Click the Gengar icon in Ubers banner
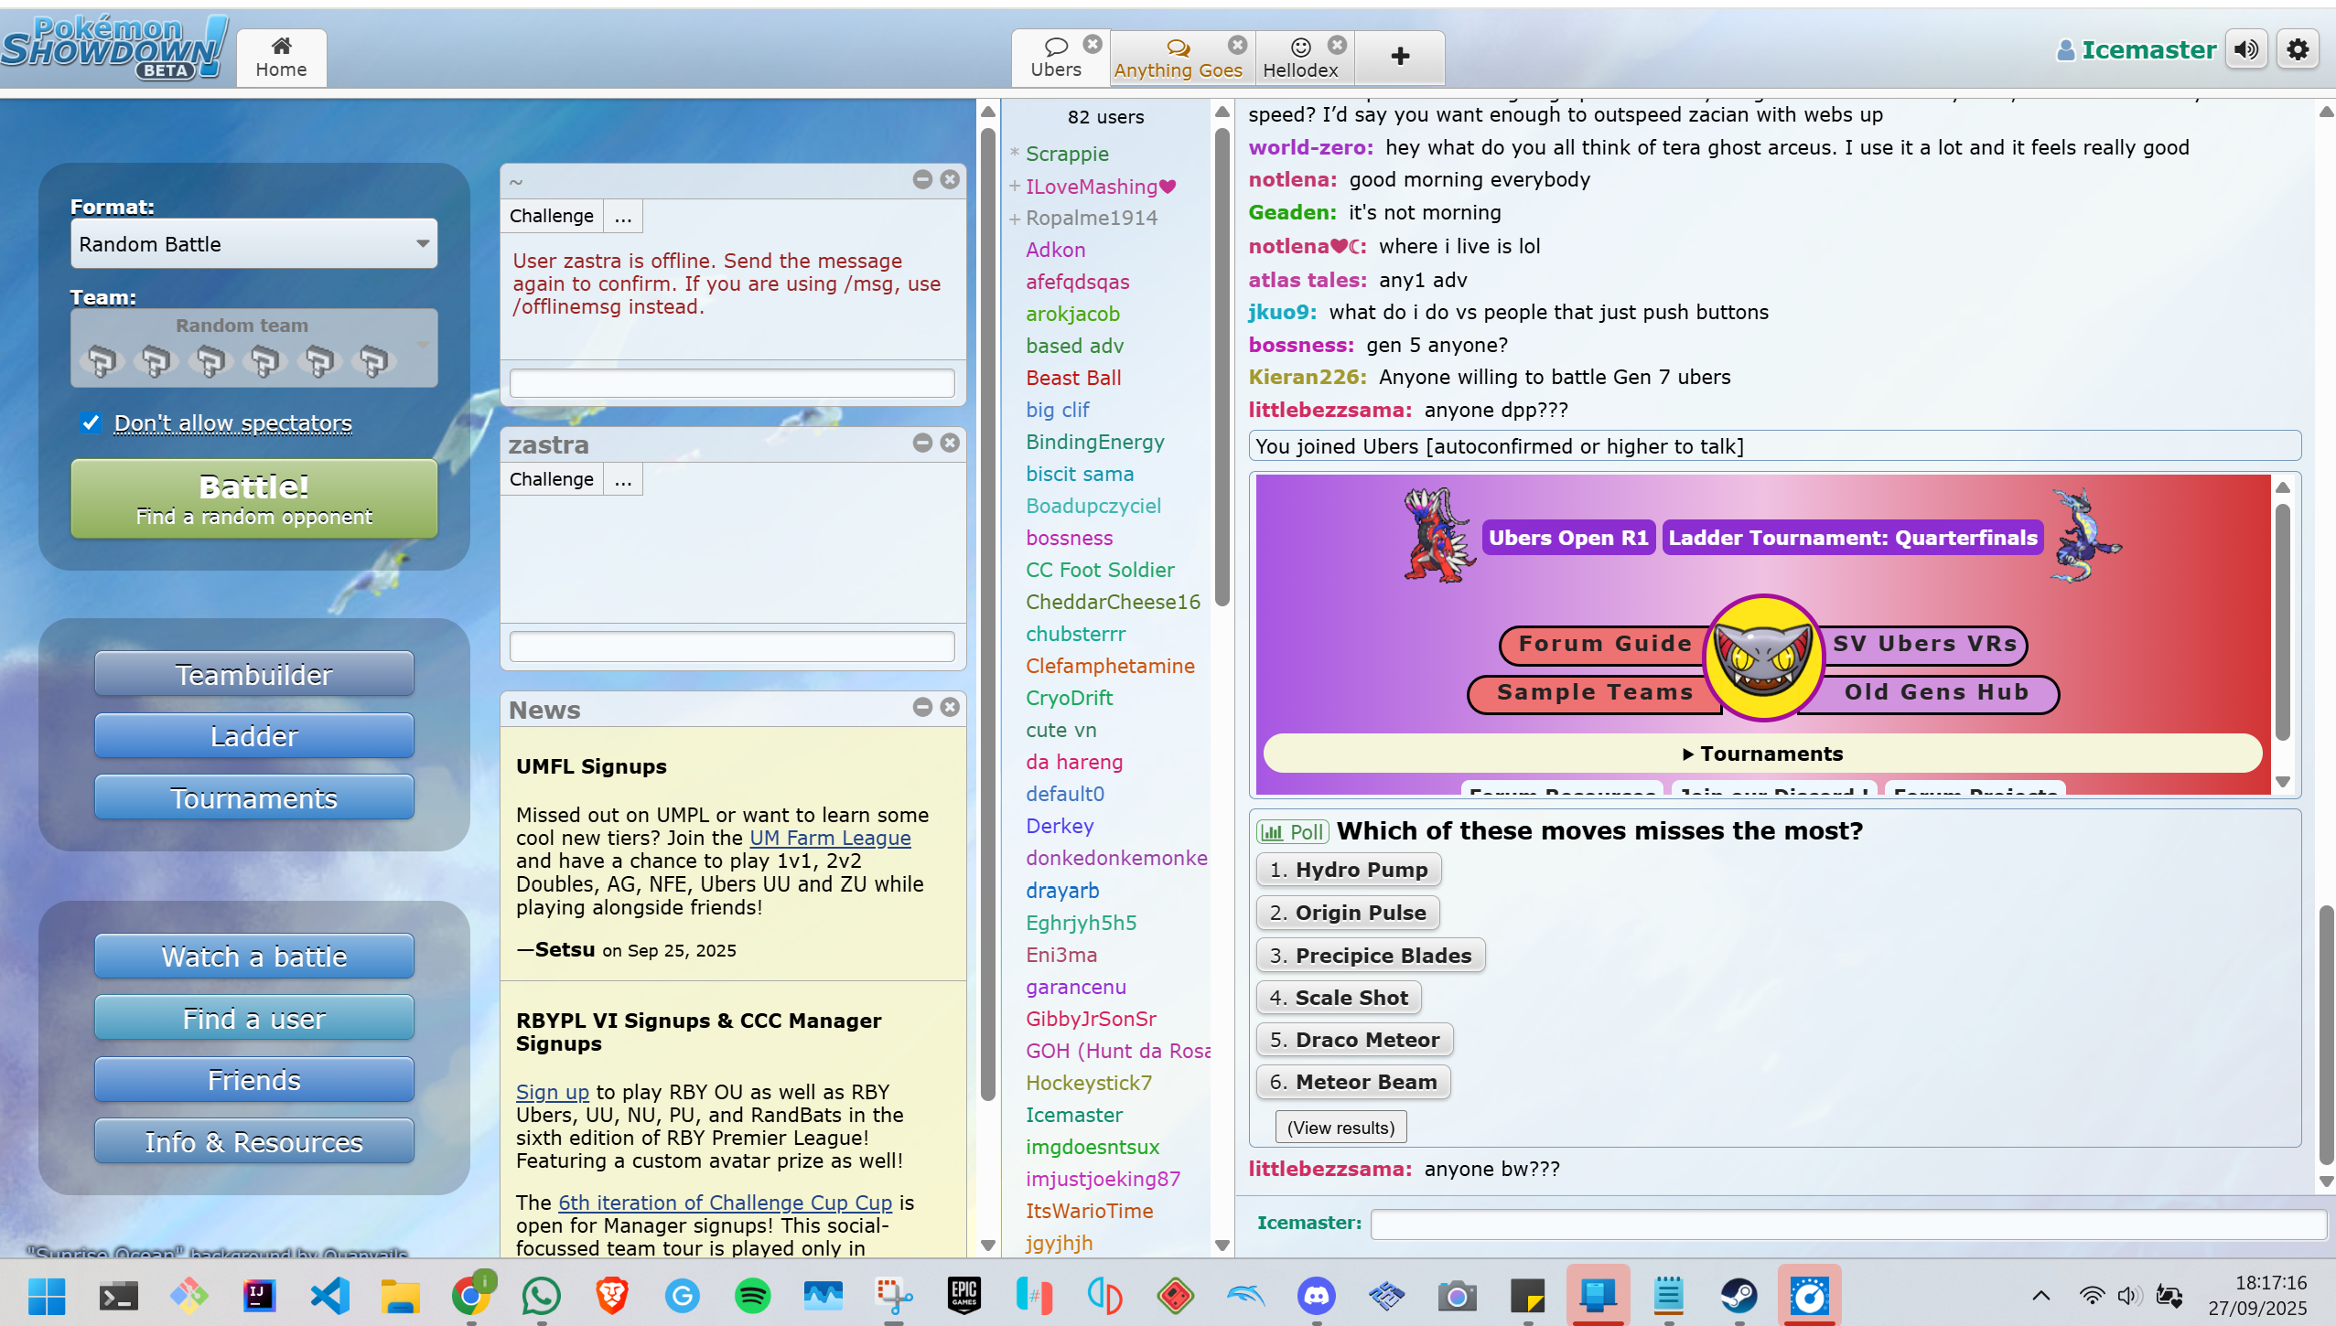The height and width of the screenshot is (1326, 2336). [x=1762, y=658]
